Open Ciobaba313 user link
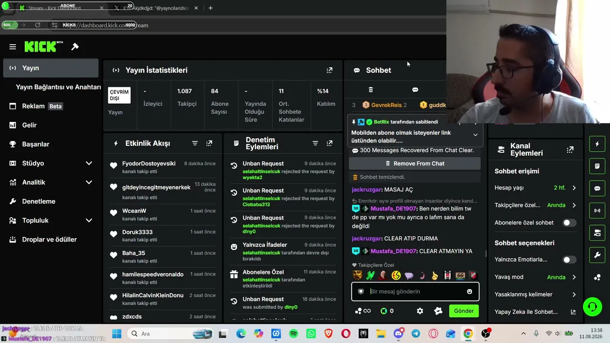This screenshot has height=343, width=610. coord(256,204)
